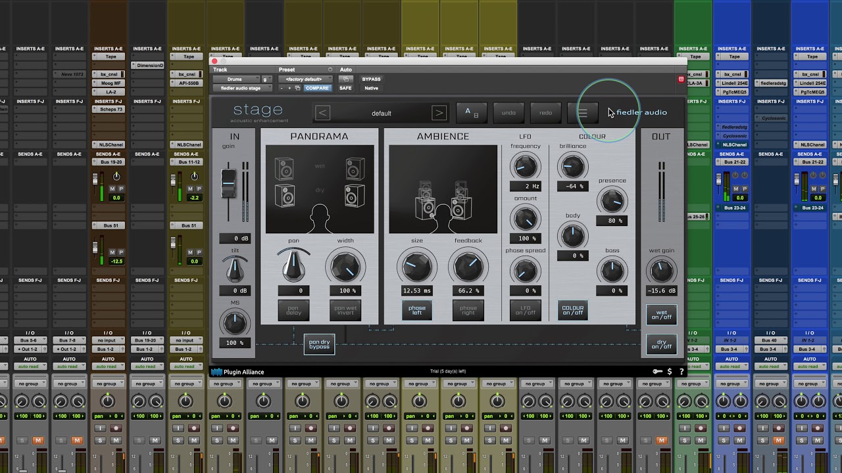Viewport: 842px width, 473px height.
Task: Click the fiedler audio logo
Action: point(637,112)
